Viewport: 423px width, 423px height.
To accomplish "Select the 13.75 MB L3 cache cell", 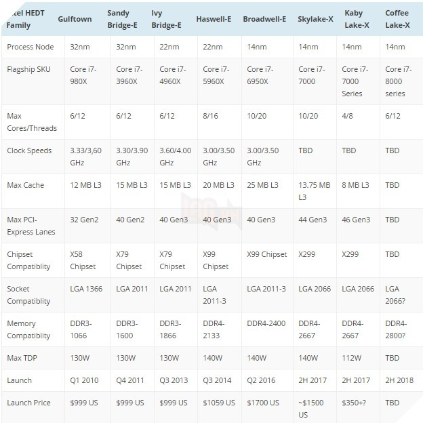I will pos(314,191).
